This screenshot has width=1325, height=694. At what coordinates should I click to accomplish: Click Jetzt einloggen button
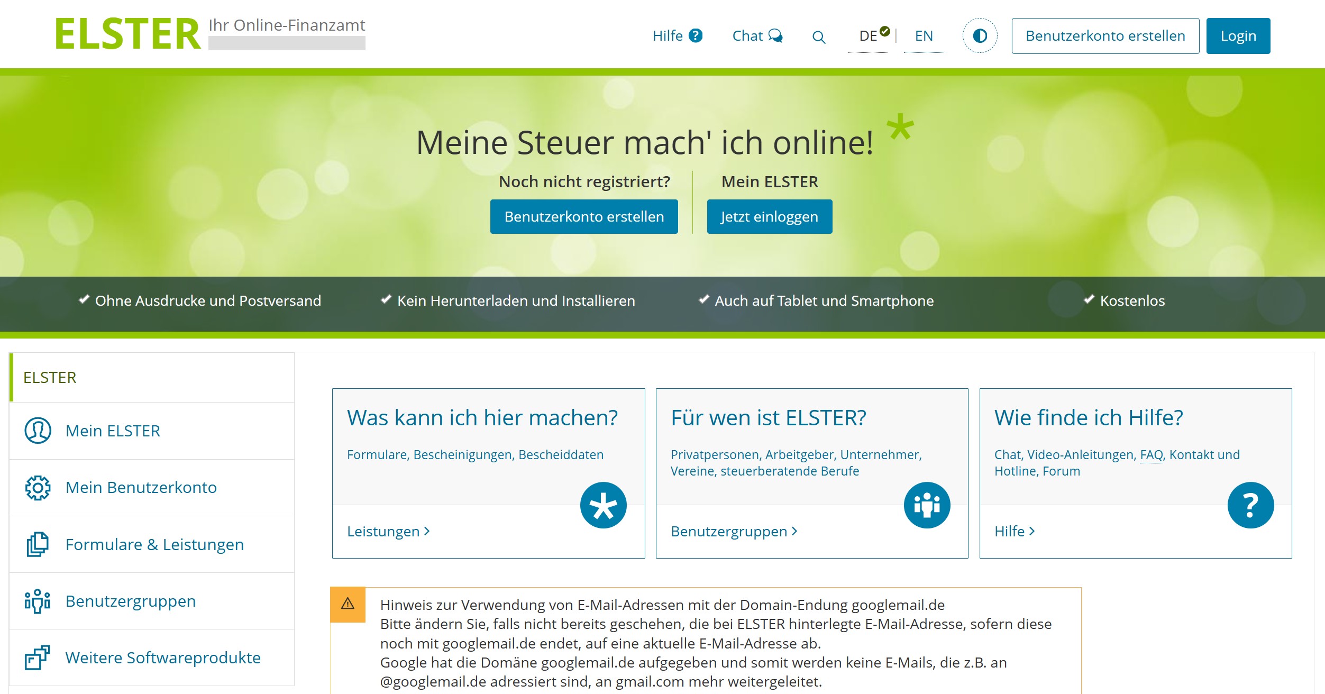point(769,216)
